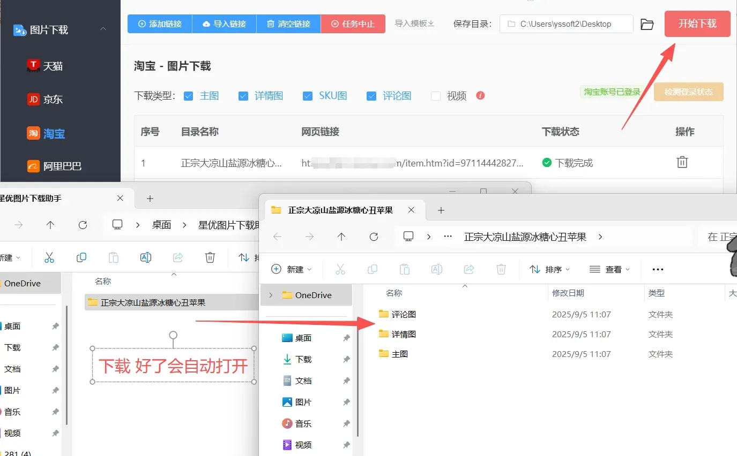
Task: Uncheck the SKU图 download type
Action: tap(307, 95)
